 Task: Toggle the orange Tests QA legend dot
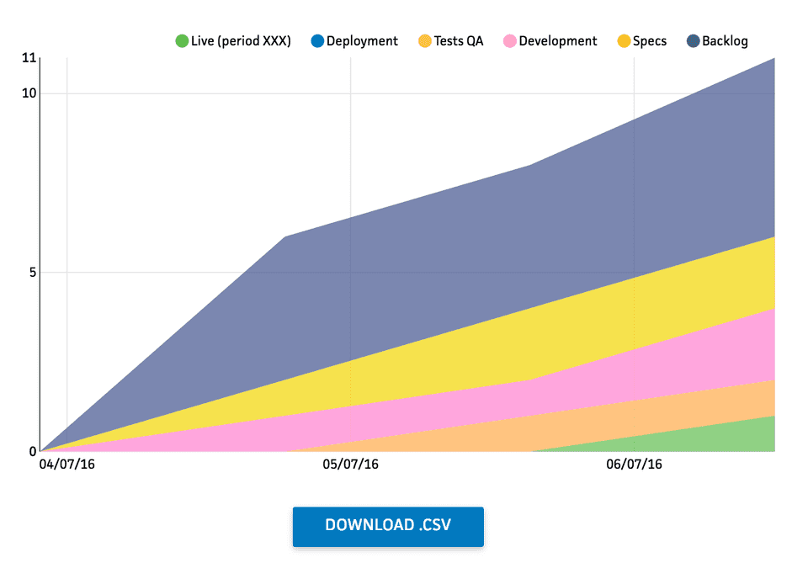424,40
